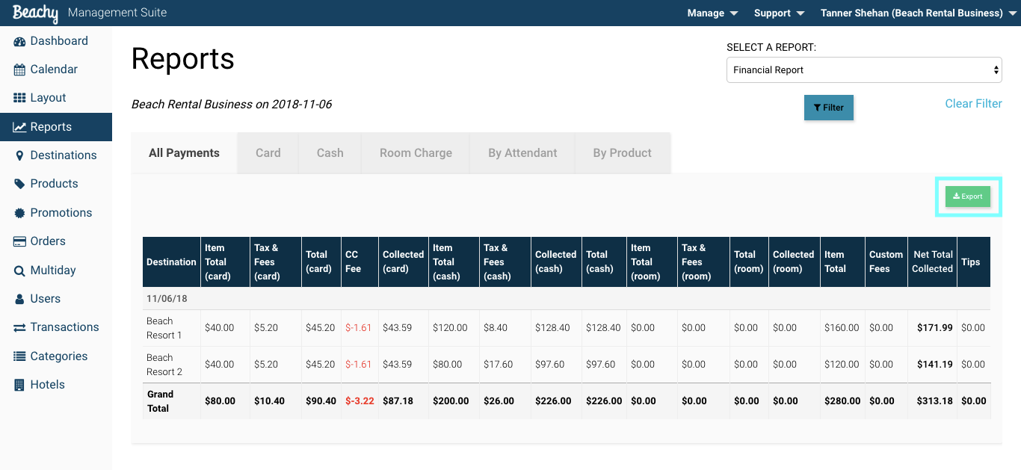
Task: Switch to the By Attendant tab
Action: tap(522, 153)
